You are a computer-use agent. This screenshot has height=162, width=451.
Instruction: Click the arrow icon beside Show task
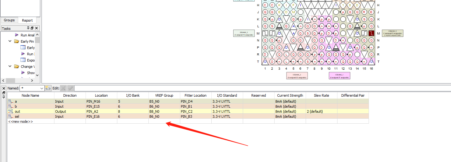point(23,73)
